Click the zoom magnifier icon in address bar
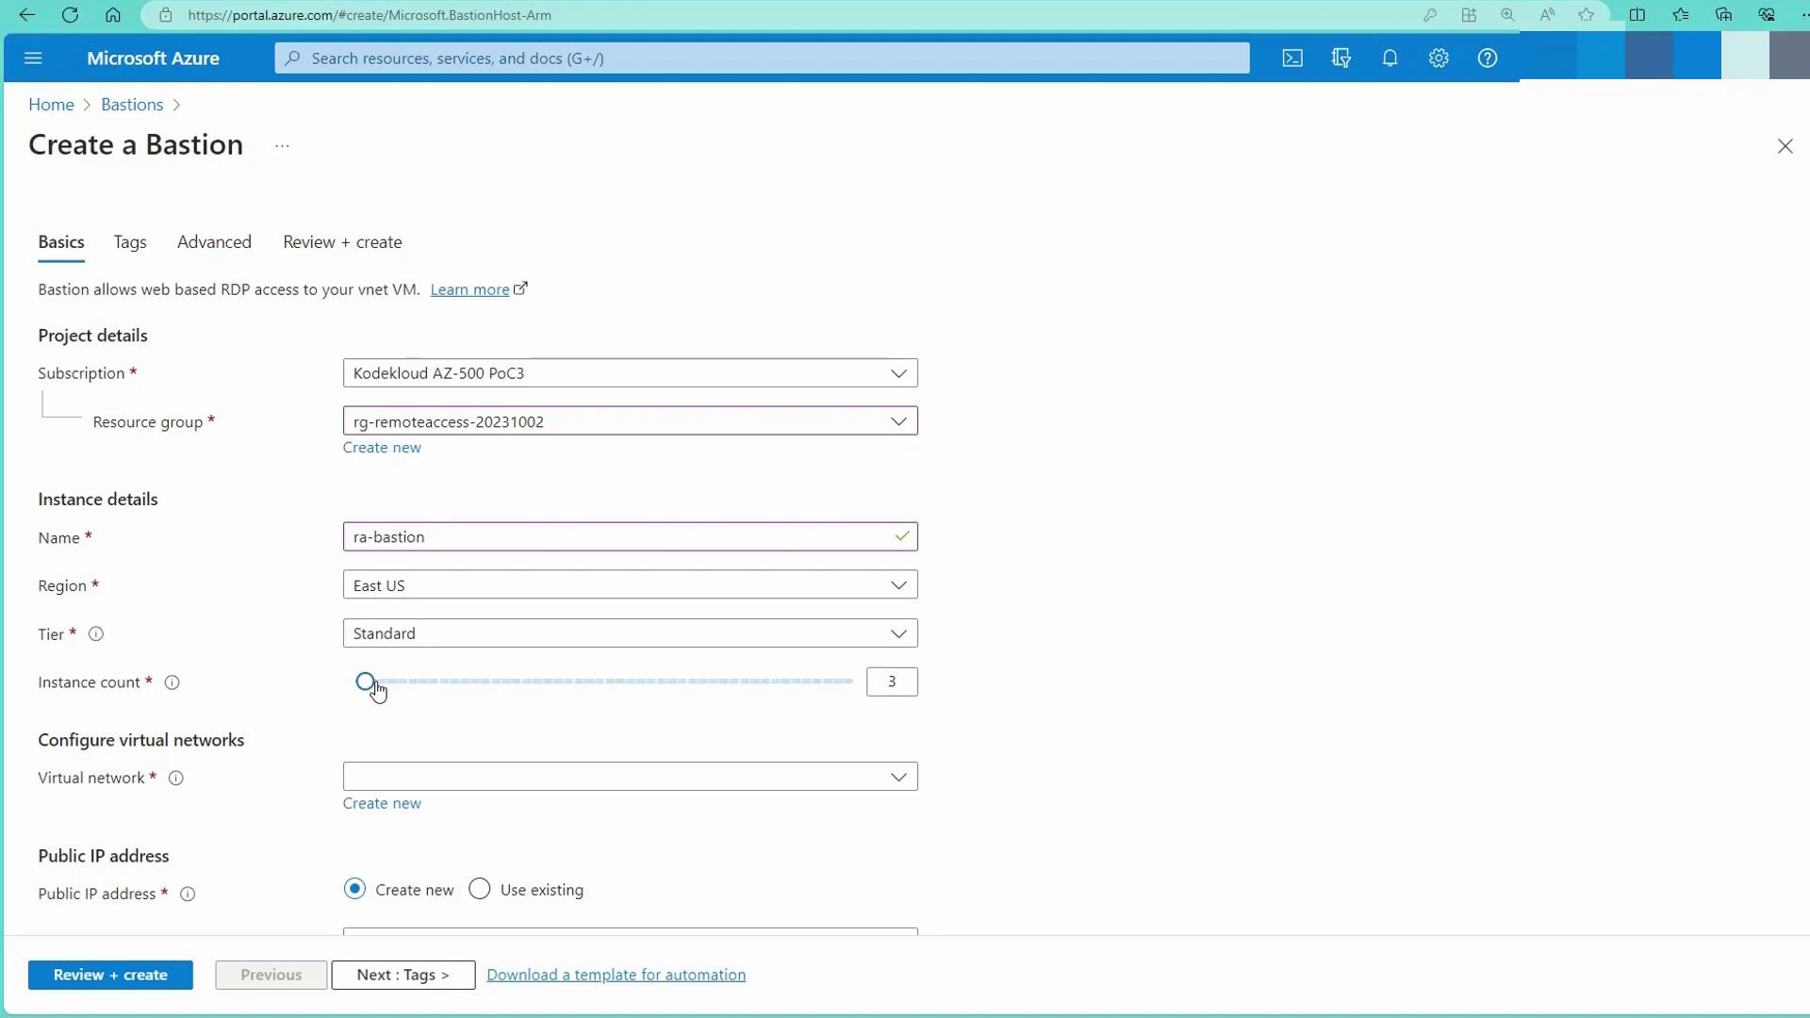 pos(1508,15)
